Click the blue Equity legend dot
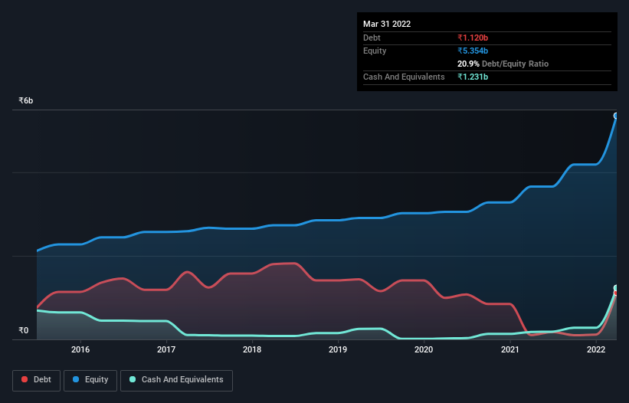Viewport: 629px width, 403px height. 76,379
